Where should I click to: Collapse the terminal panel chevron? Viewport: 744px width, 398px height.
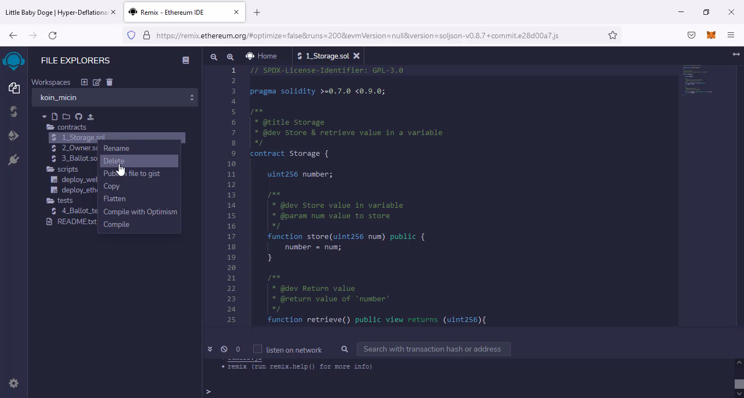(x=210, y=349)
